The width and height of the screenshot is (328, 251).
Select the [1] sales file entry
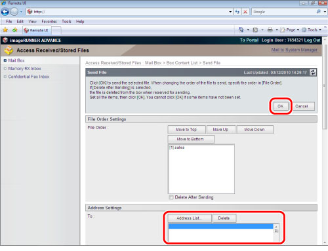177,147
